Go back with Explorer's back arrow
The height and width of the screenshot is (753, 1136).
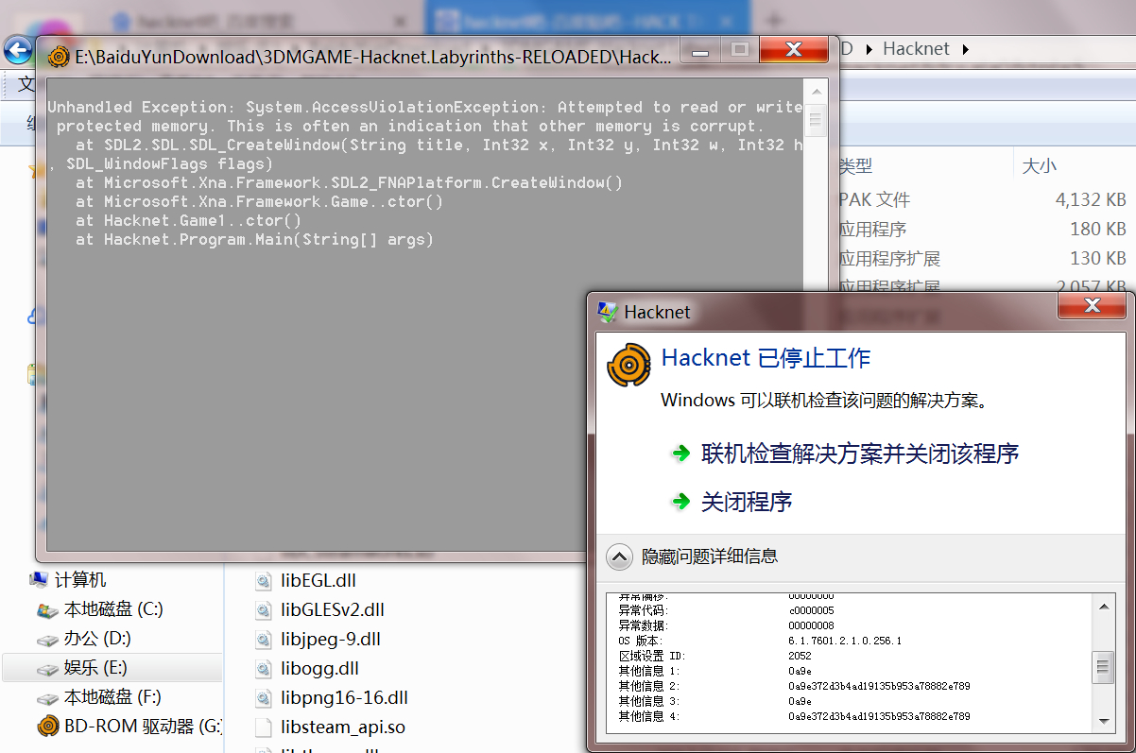[x=18, y=49]
